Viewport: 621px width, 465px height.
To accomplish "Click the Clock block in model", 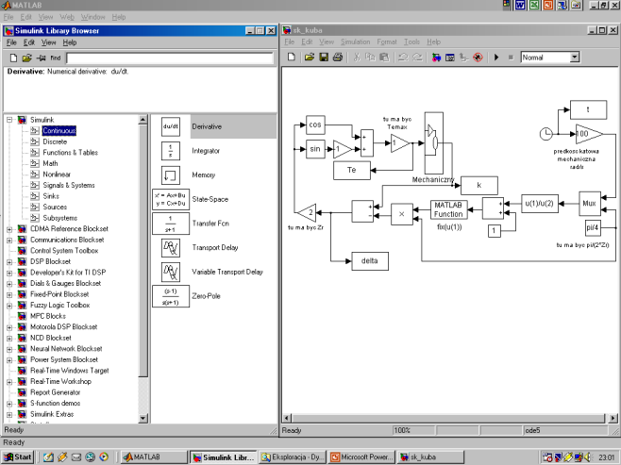I will [x=546, y=134].
